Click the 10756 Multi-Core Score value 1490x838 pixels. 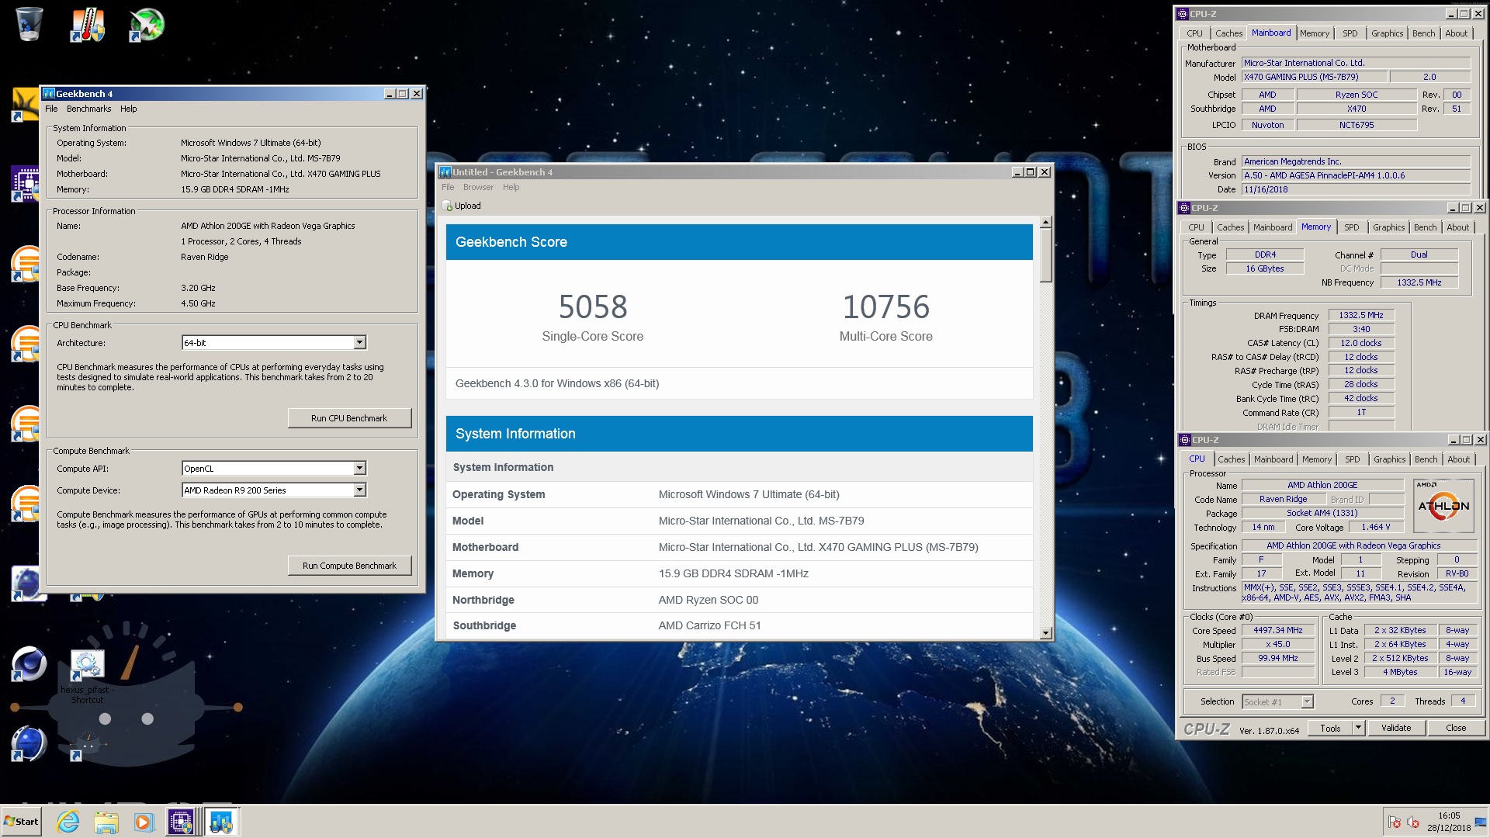[886, 307]
